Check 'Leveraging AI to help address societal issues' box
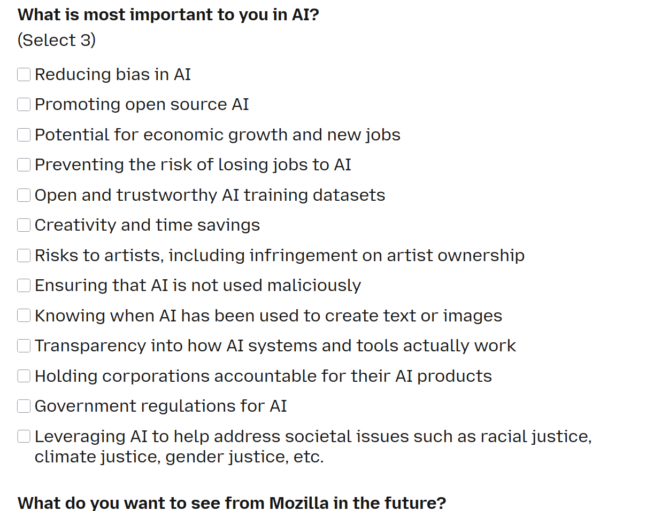The height and width of the screenshot is (511, 646). (x=24, y=436)
